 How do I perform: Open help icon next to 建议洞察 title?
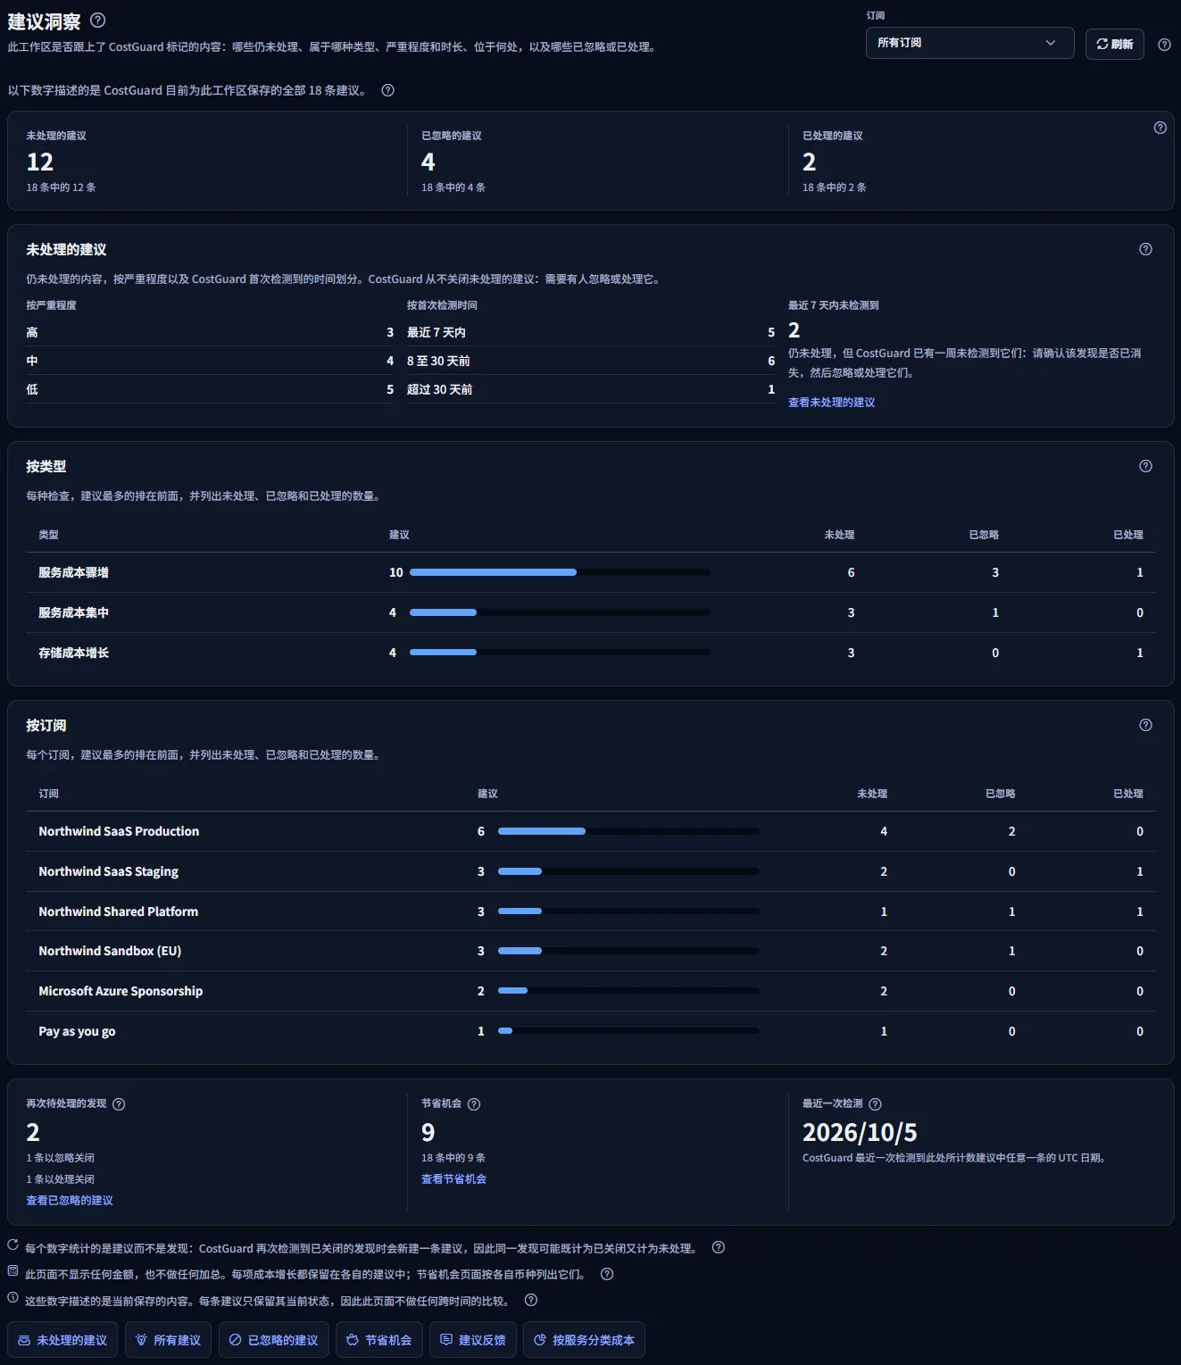[x=98, y=21]
